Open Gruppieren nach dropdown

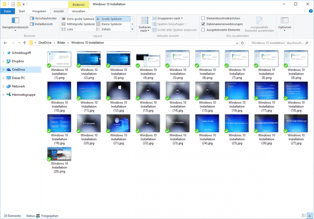(x=168, y=19)
